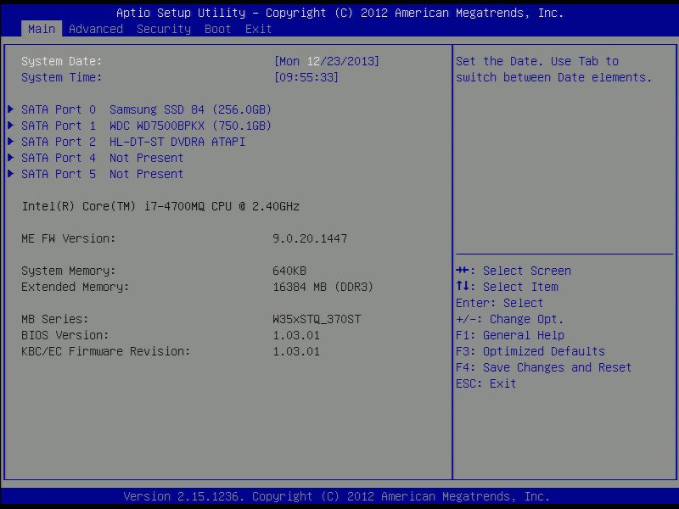Open the Security tab
The width and height of the screenshot is (679, 509).
pos(164,29)
